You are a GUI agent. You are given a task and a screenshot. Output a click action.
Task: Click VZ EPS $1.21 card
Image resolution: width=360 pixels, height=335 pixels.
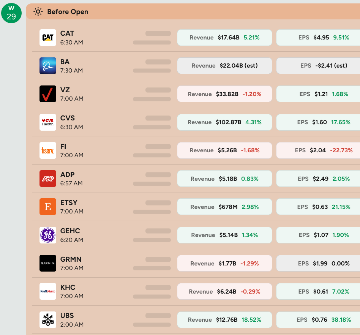[318, 94]
